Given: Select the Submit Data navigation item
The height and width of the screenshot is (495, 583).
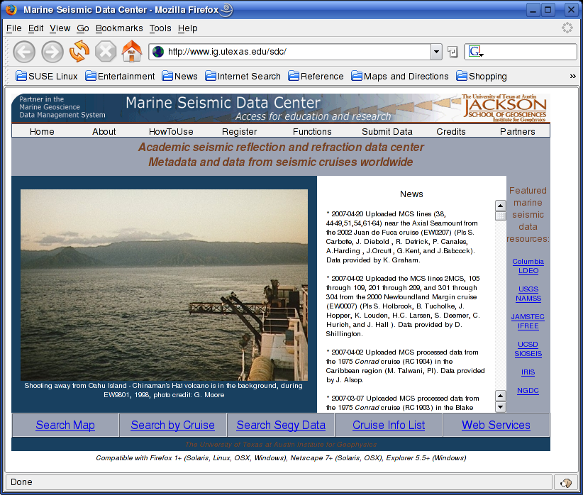Looking at the screenshot, I should point(387,131).
